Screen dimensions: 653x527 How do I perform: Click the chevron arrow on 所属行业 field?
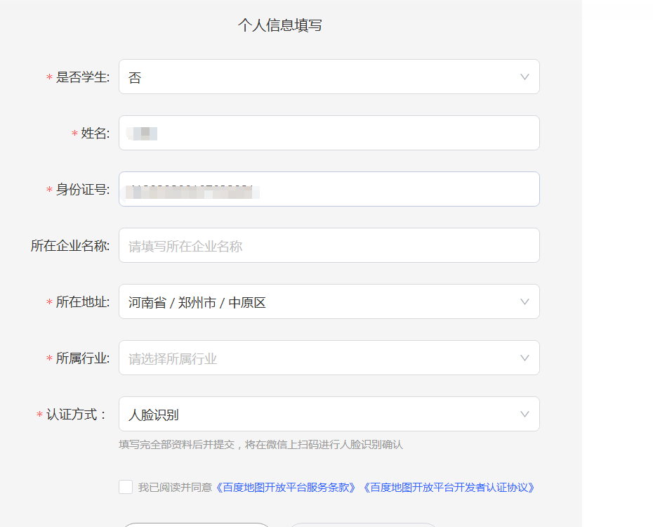525,358
